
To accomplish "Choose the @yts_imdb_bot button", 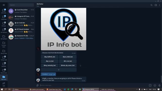I will 68,57.
